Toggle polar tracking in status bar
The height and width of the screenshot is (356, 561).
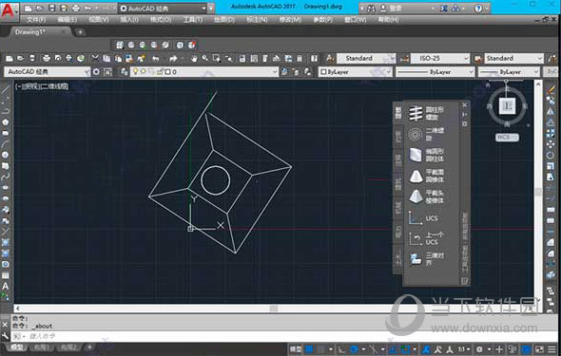tap(354, 349)
